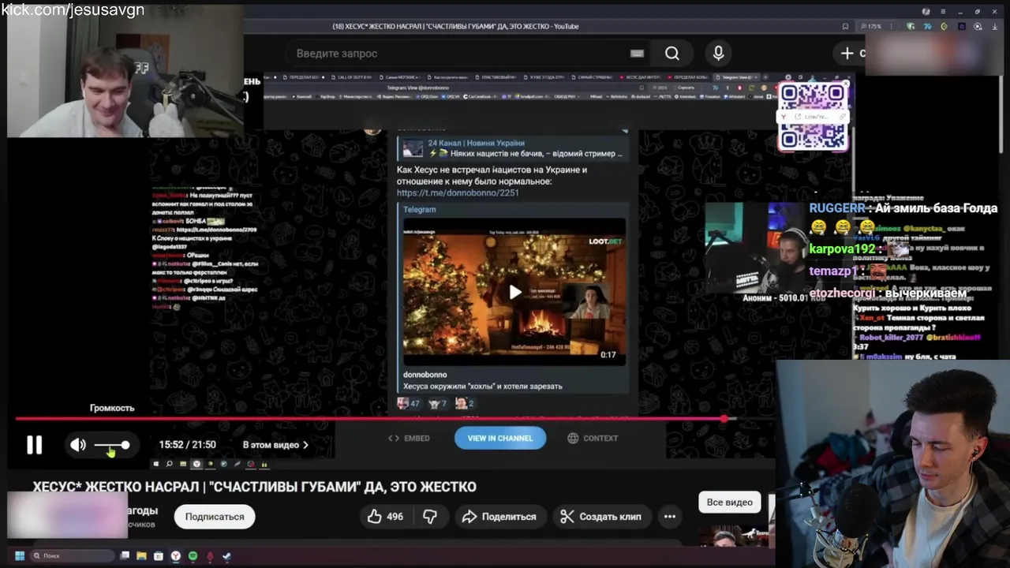The width and height of the screenshot is (1010, 568).
Task: Click the EMBED option in Telegram view
Action: pos(409,438)
